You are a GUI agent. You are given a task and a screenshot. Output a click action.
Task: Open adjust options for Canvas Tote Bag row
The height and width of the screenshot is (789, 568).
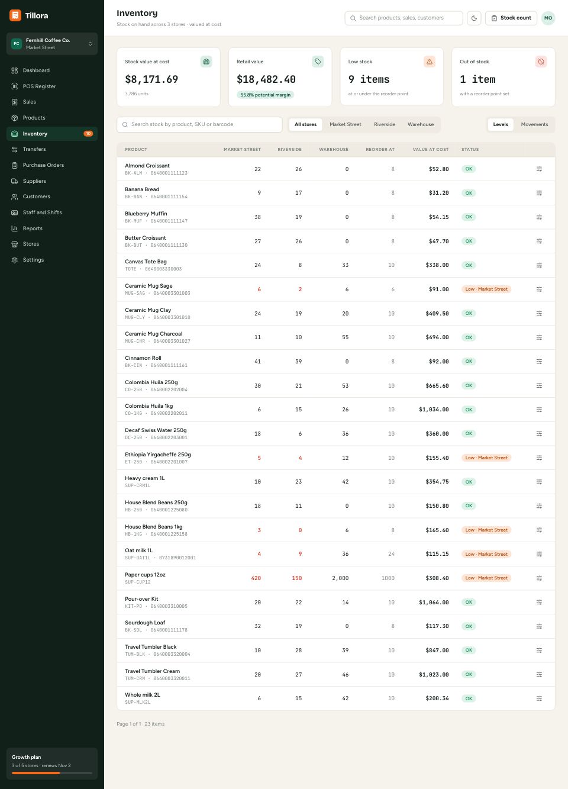pyautogui.click(x=539, y=265)
